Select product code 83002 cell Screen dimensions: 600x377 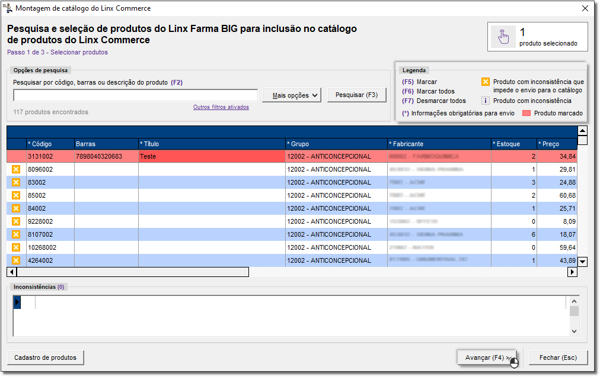coord(50,182)
